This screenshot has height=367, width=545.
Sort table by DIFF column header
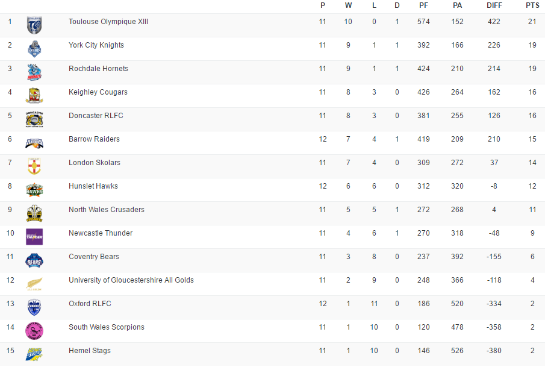(494, 5)
